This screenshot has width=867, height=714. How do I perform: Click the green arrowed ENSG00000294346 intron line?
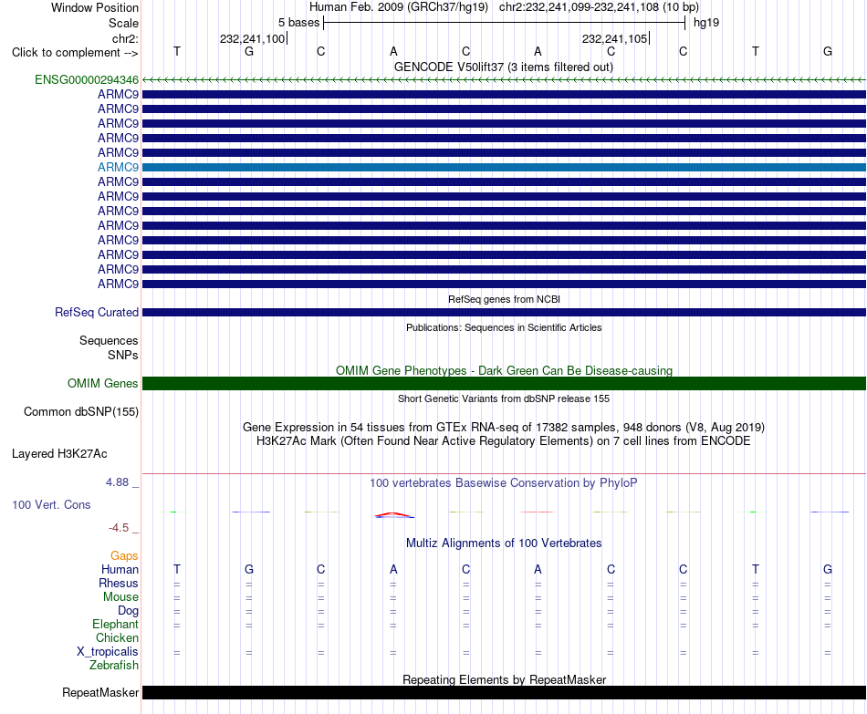(x=505, y=80)
